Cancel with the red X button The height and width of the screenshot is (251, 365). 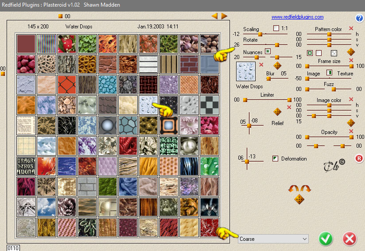(349, 239)
